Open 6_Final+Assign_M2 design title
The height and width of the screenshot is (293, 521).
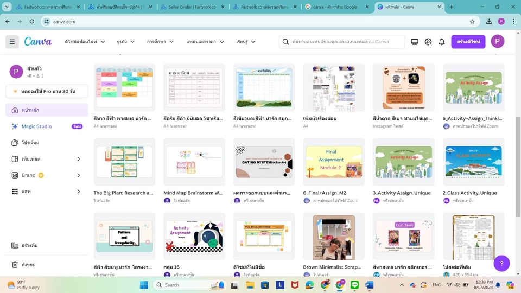325,193
